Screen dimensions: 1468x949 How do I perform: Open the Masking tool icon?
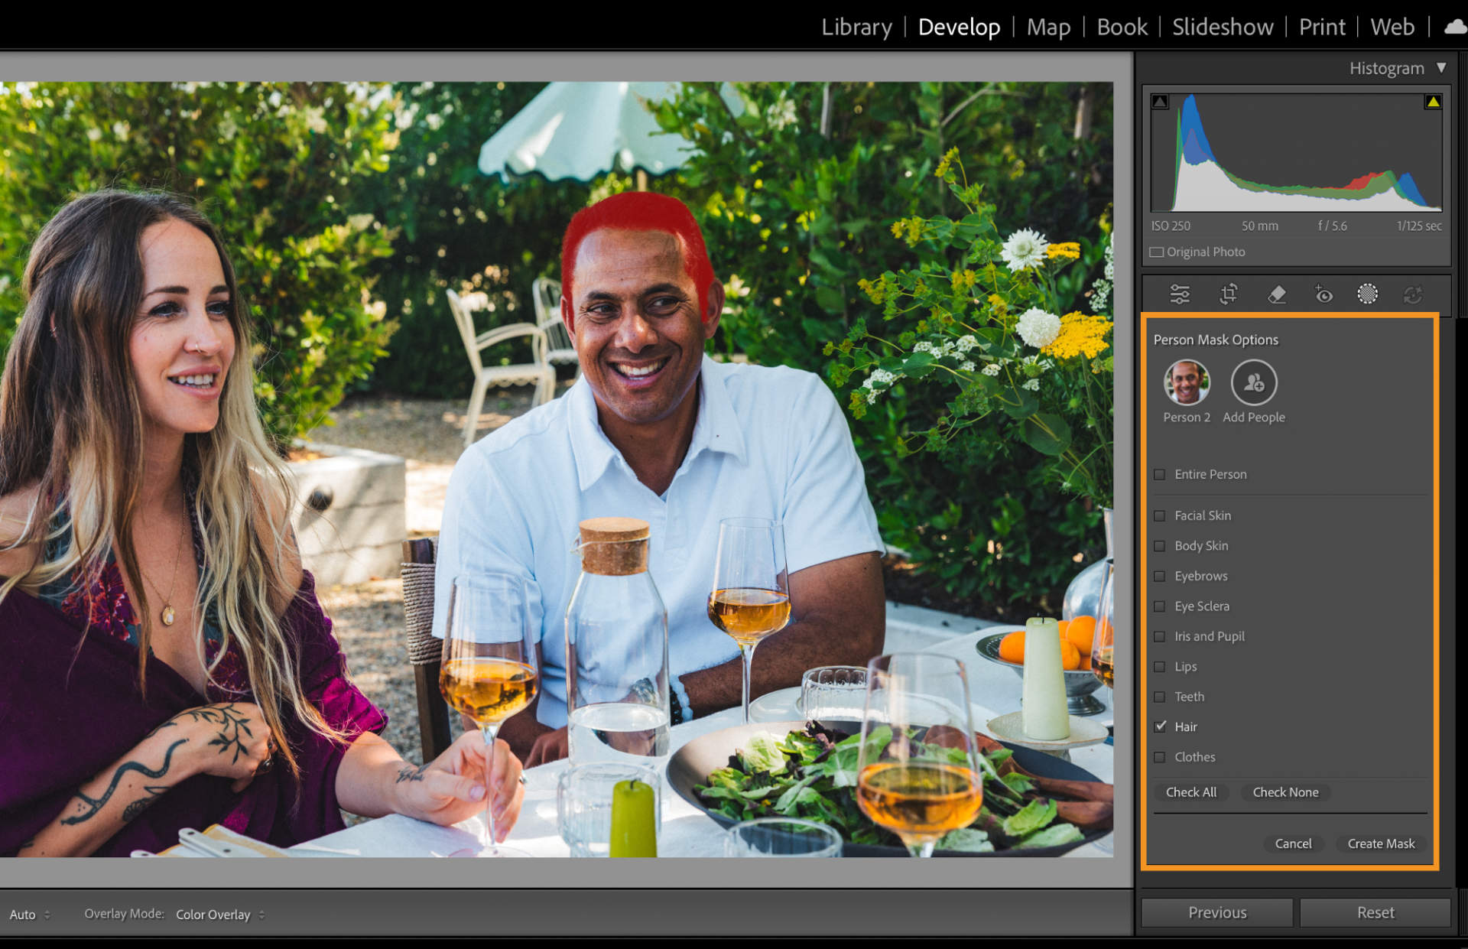(x=1367, y=294)
